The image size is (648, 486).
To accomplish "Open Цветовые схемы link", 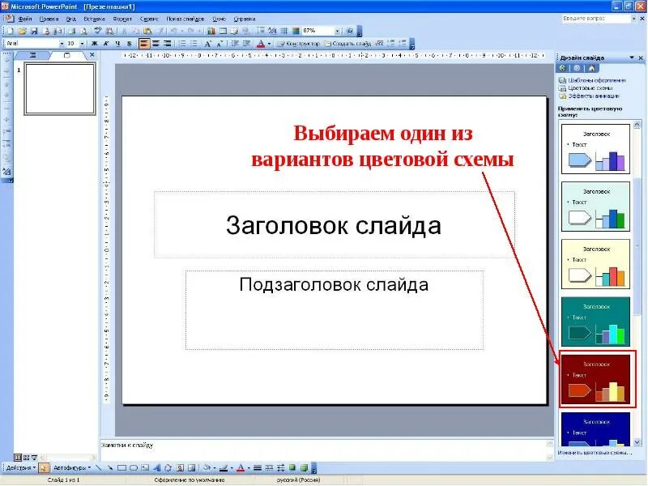I will click(x=590, y=88).
